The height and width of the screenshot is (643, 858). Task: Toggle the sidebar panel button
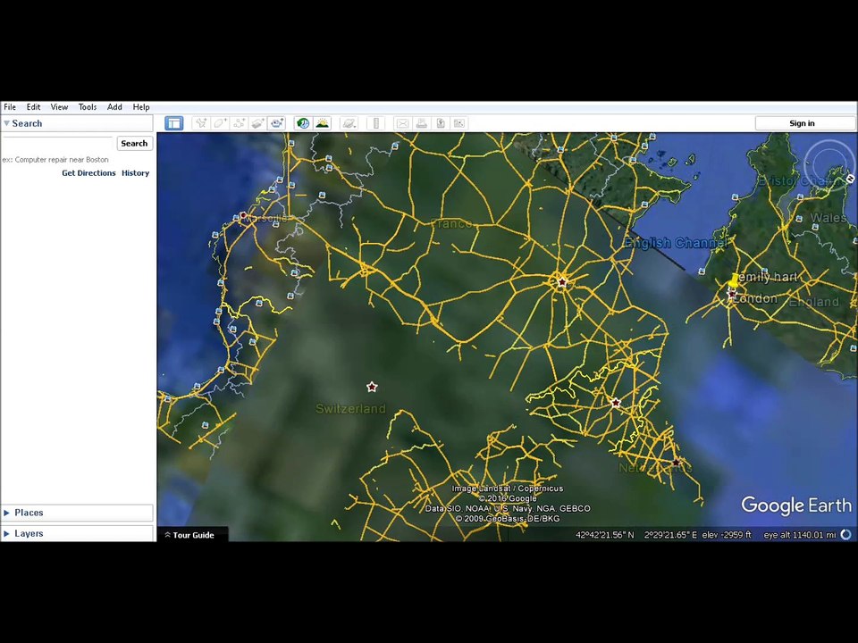[x=174, y=123]
